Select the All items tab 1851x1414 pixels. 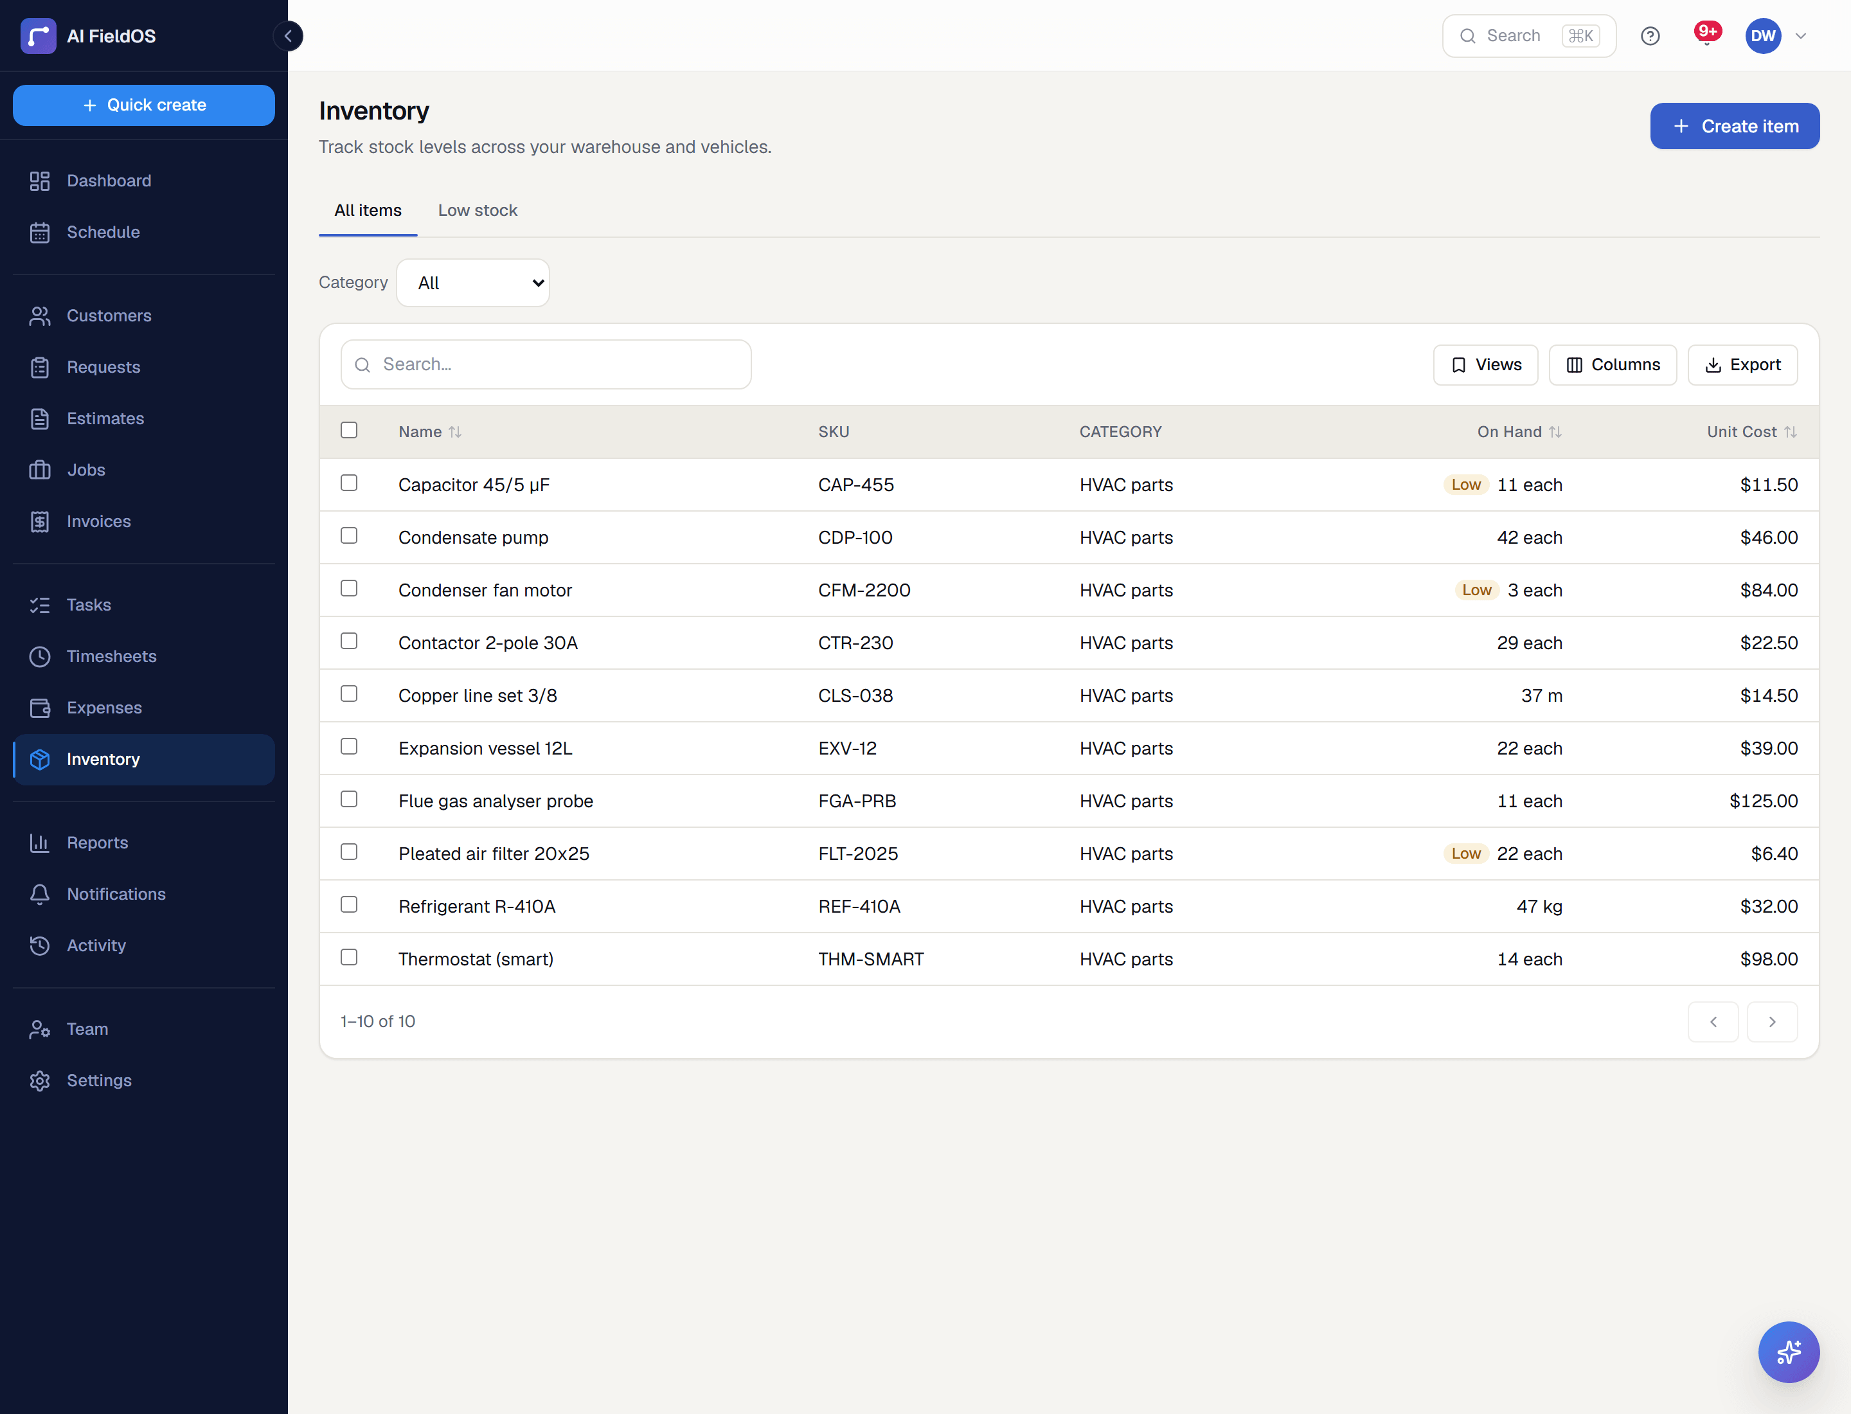coord(368,210)
